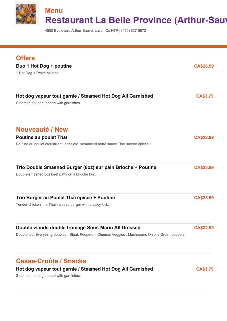
Task: Open the Offers section heading
Action: [x=25, y=58]
